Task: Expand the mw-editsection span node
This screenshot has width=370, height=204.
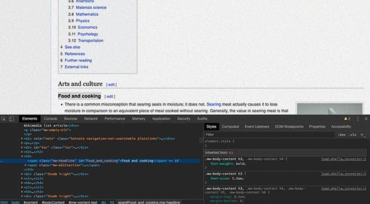Action: (25, 165)
